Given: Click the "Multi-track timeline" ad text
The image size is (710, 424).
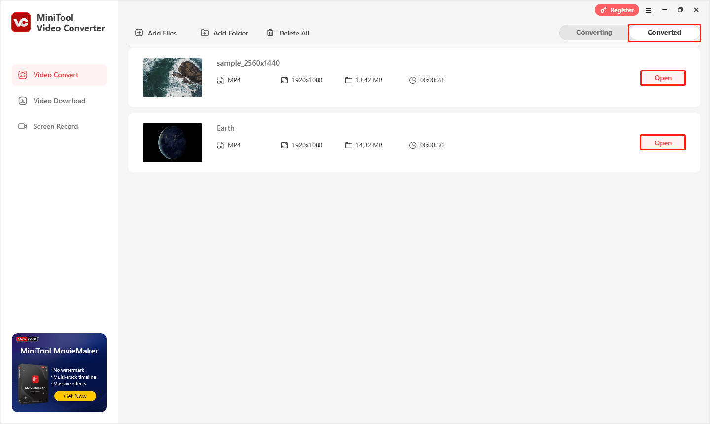Looking at the screenshot, I should [74, 377].
